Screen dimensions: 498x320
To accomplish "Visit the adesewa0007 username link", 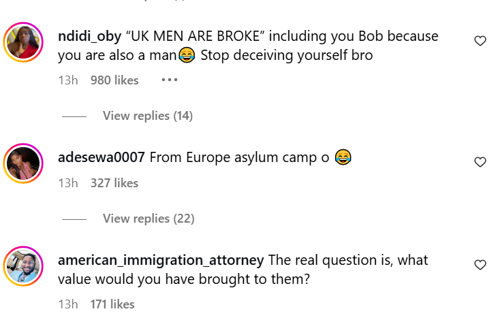I will pyautogui.click(x=101, y=157).
